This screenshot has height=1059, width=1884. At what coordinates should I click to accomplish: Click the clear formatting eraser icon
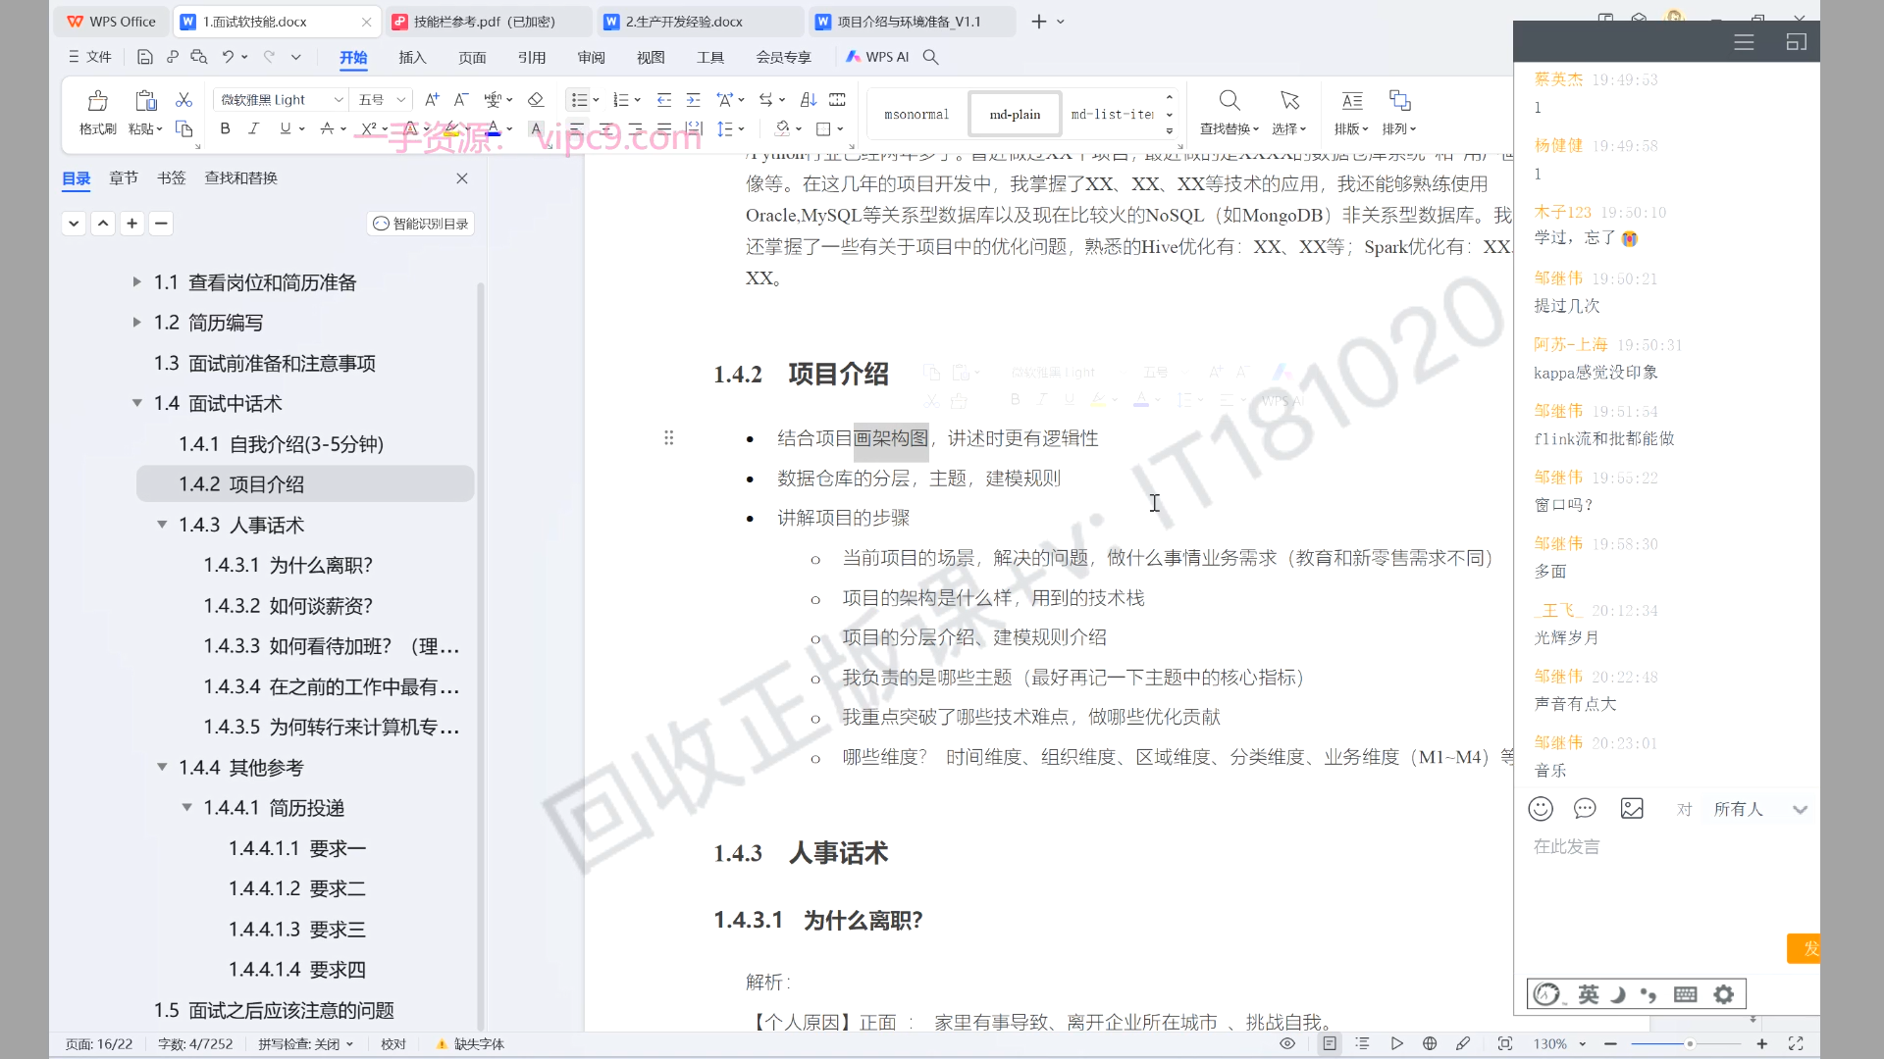tap(536, 100)
